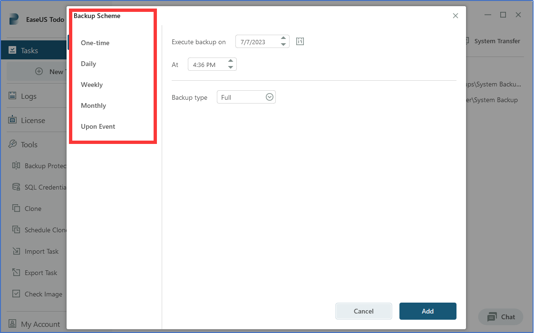Open Logs in the sidebar
Viewport: 534px width, 333px height.
(29, 96)
